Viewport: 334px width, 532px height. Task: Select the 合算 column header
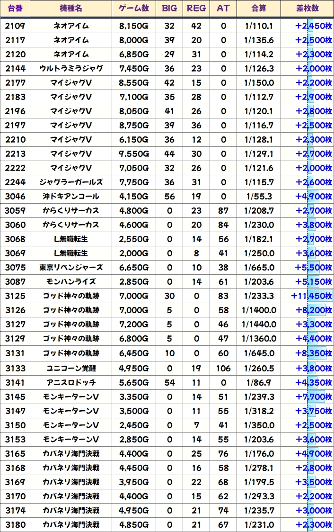259,9
